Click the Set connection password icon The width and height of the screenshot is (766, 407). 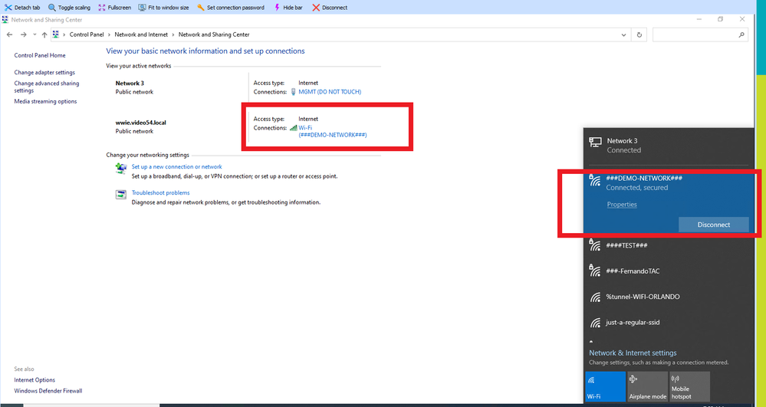(201, 8)
